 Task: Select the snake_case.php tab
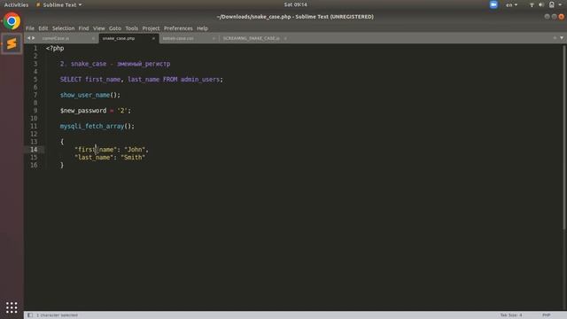click(119, 38)
